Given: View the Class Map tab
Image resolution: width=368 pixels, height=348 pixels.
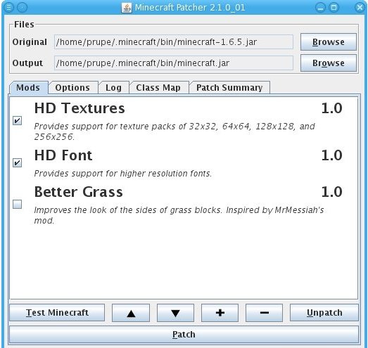Looking at the screenshot, I should coord(158,88).
